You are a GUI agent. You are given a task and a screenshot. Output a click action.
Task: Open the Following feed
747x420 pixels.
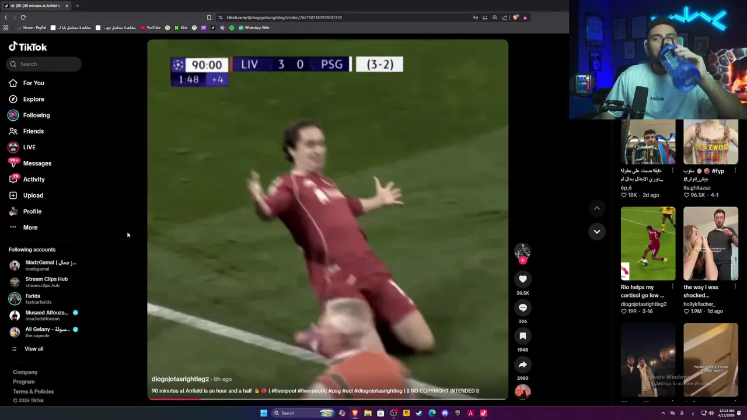(29, 115)
